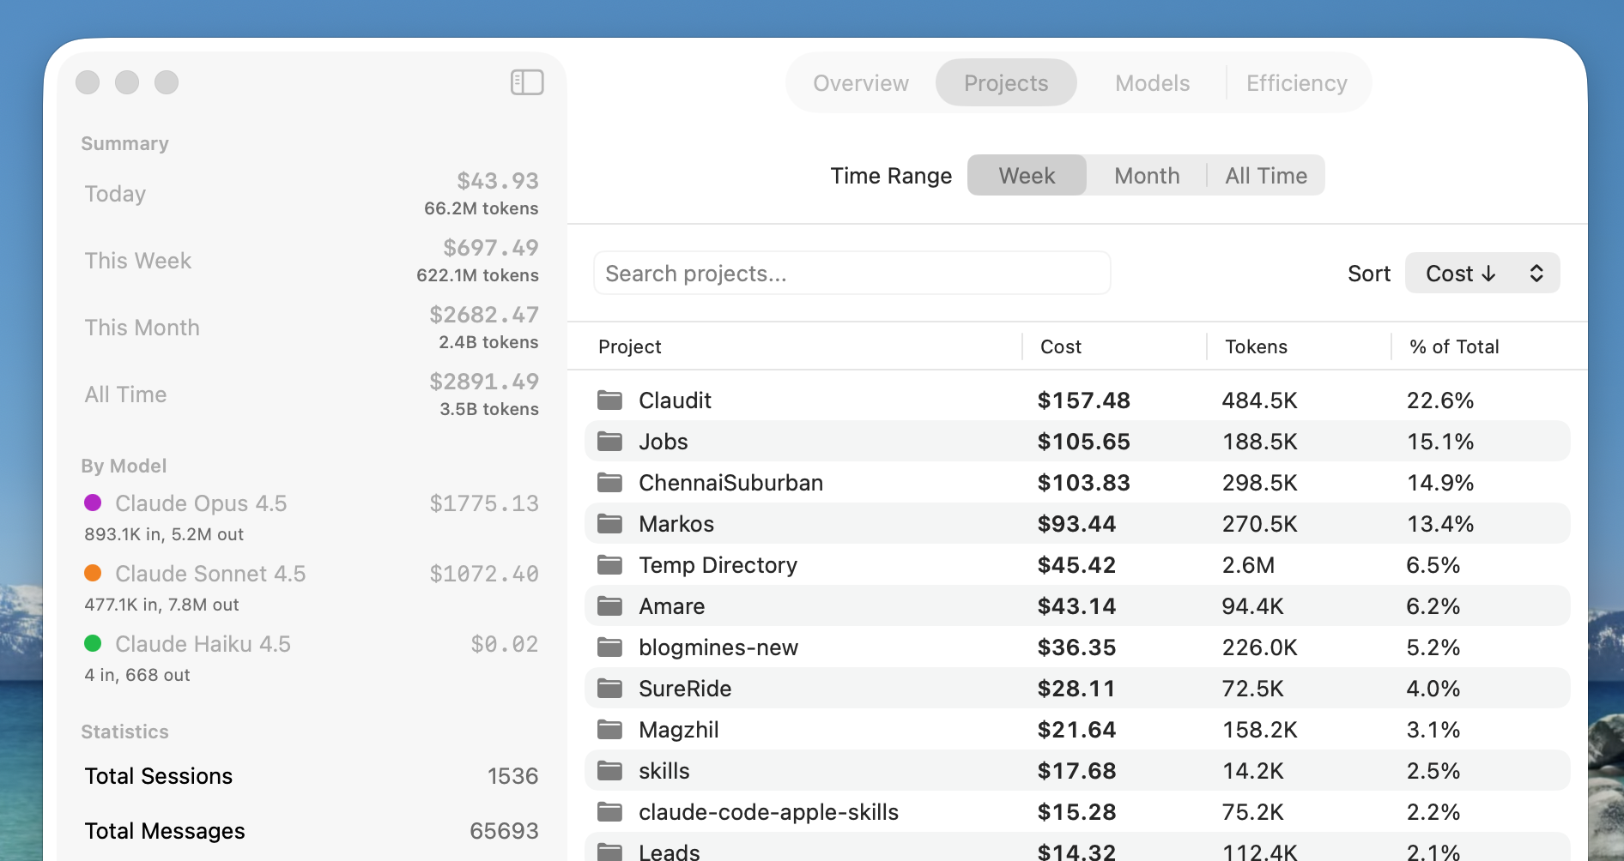Click the folder icon beside Leads
Image resolution: width=1624 pixels, height=861 pixels.
coord(611,851)
